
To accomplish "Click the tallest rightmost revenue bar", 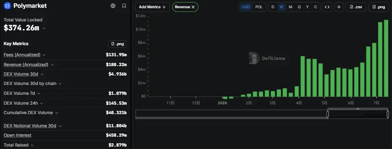I will [x=386, y=58].
